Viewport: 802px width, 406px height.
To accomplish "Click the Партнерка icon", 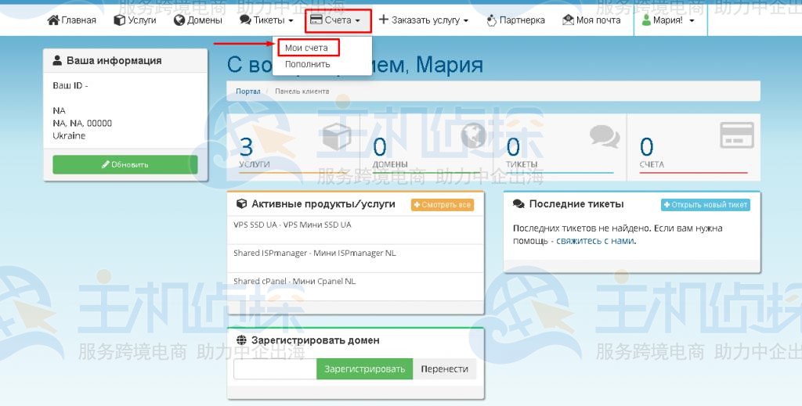I will coord(491,20).
